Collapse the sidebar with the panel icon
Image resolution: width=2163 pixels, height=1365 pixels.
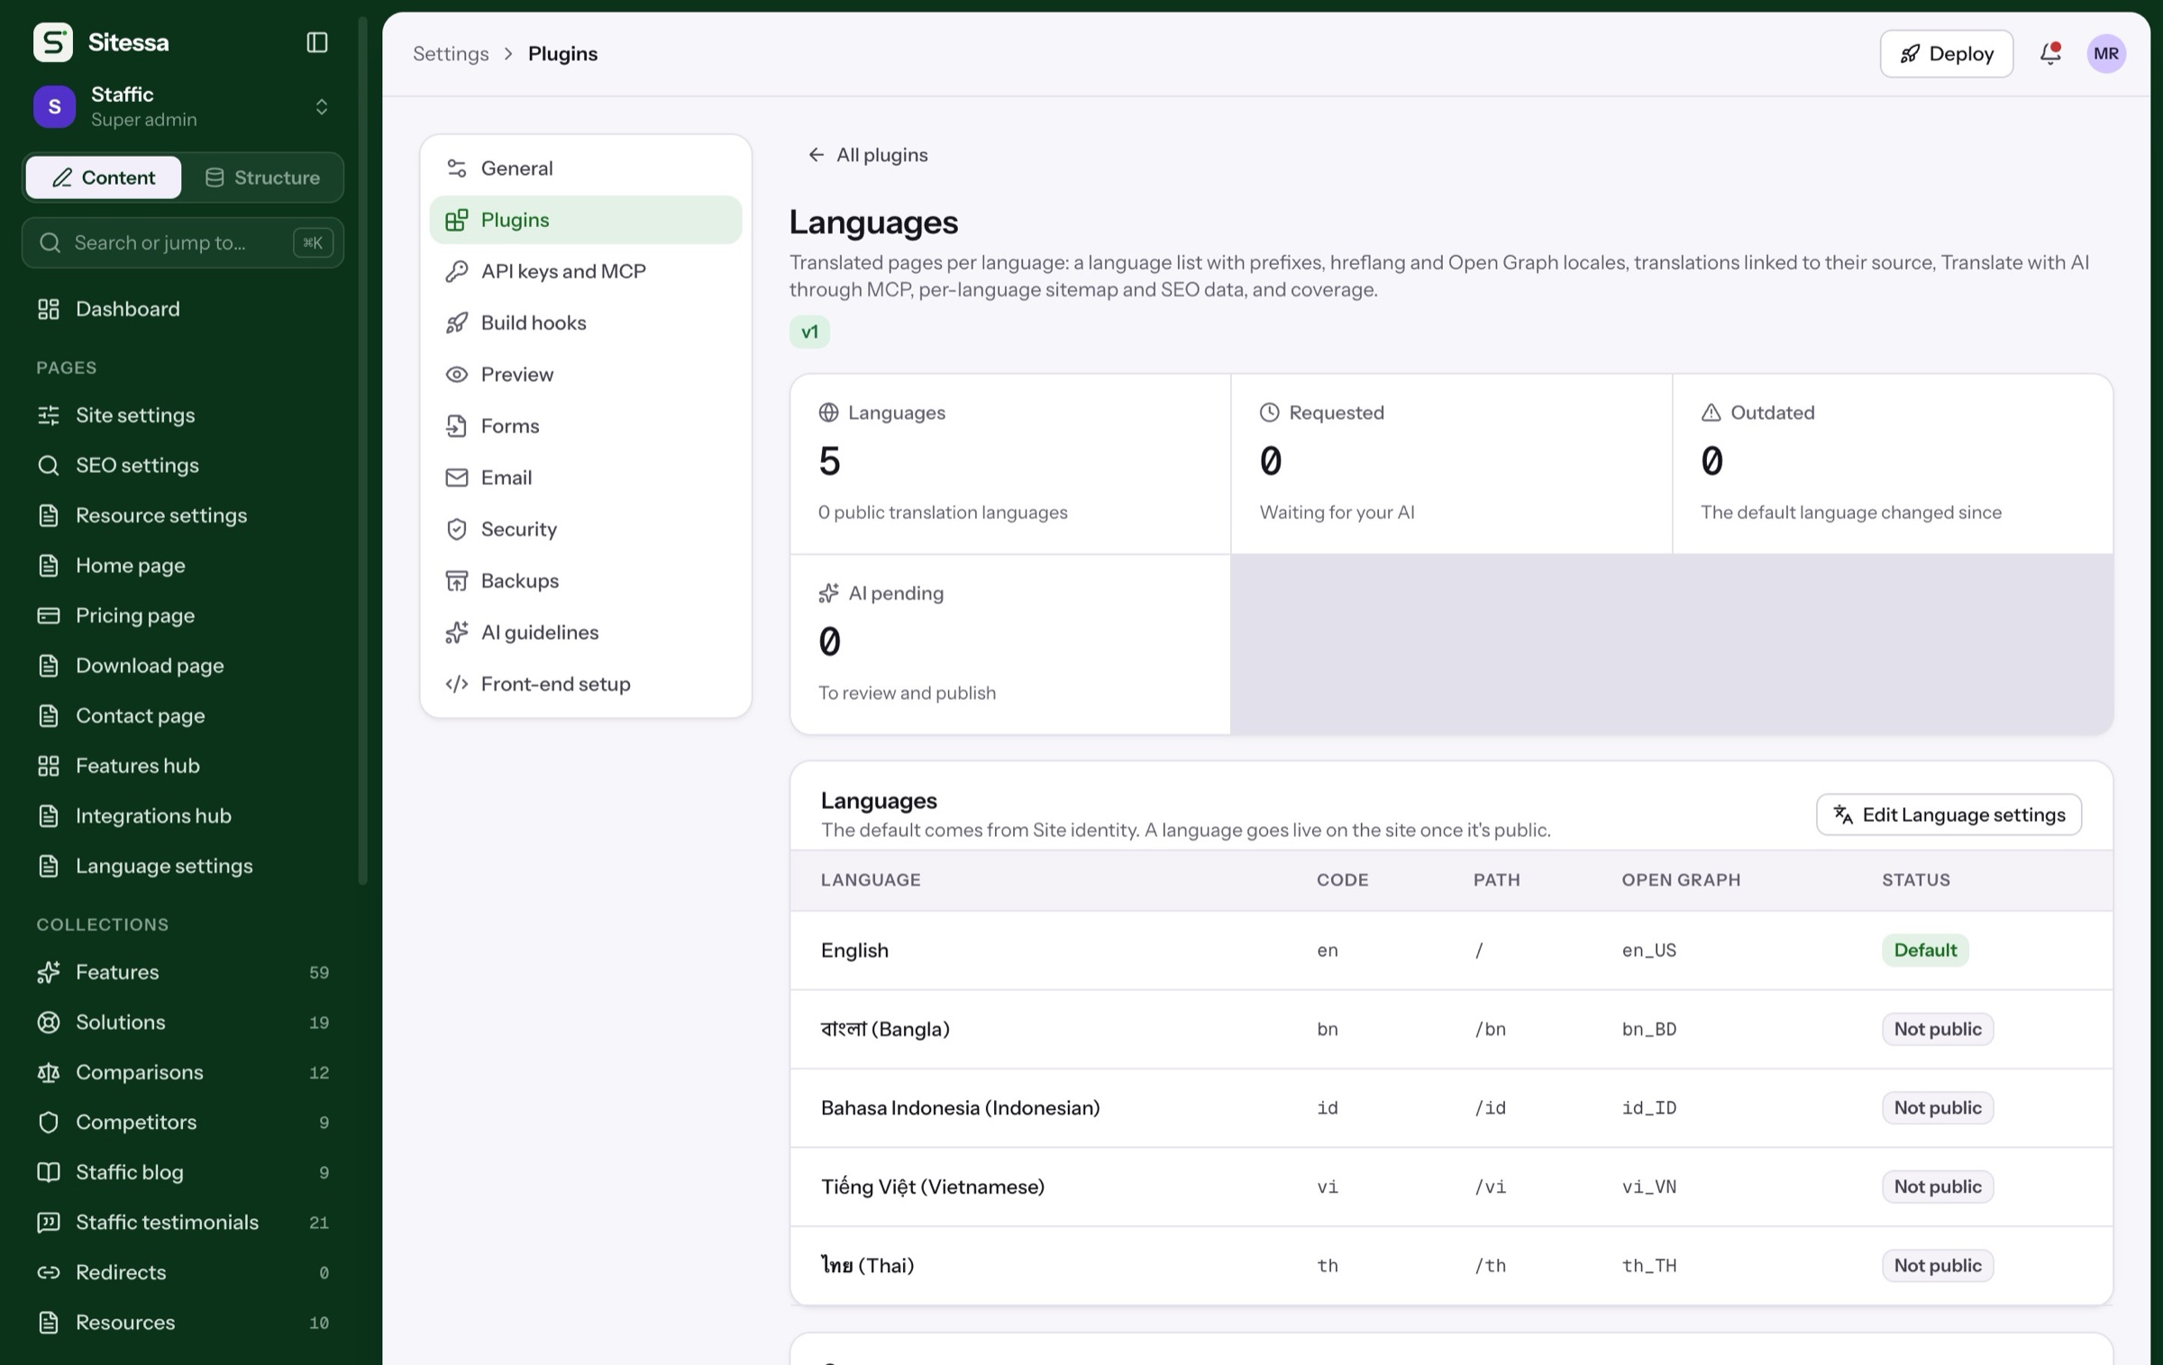tap(316, 42)
